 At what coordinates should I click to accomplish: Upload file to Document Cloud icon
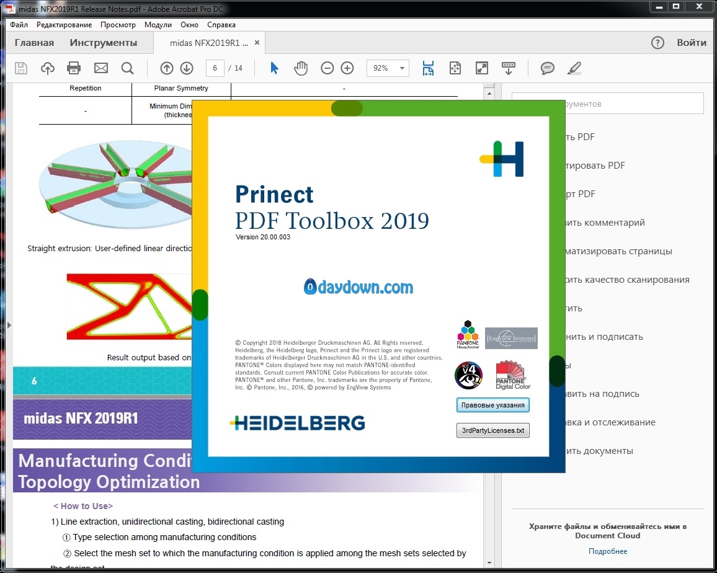coord(48,68)
